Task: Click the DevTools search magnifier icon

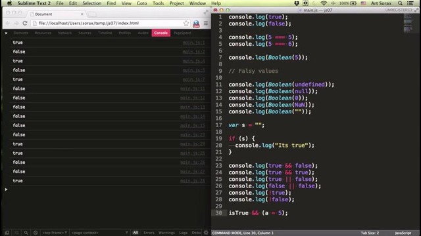Action: point(26,233)
